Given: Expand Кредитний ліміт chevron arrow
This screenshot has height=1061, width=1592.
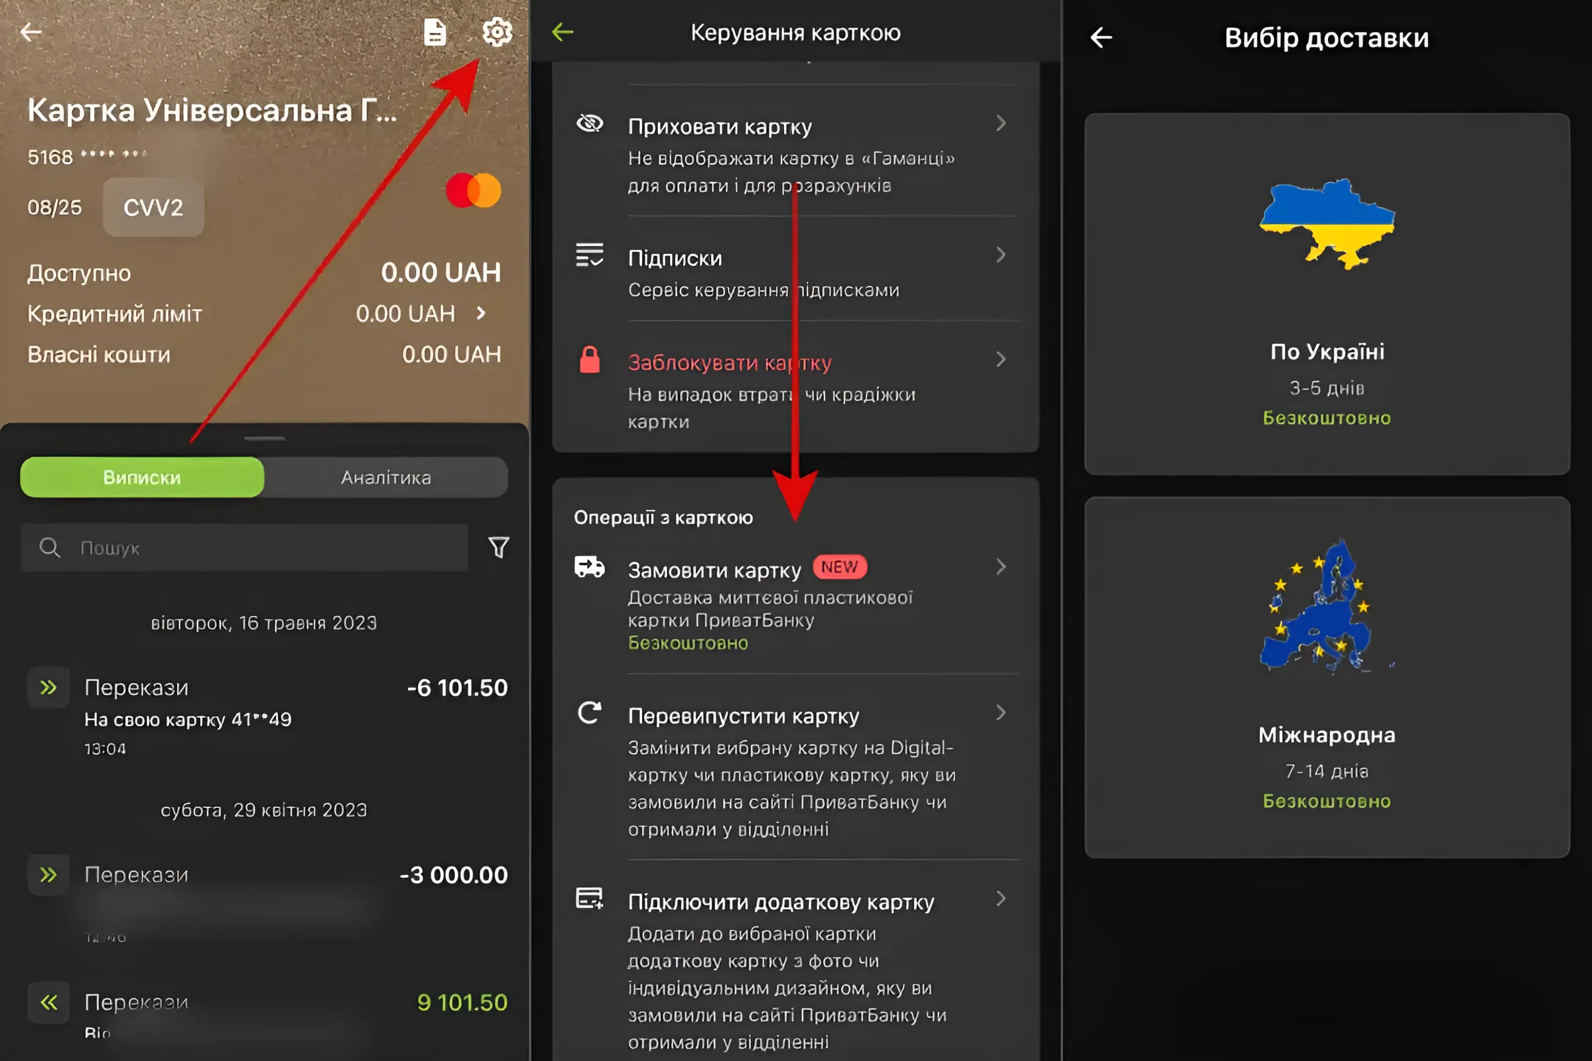Looking at the screenshot, I should coord(482,313).
